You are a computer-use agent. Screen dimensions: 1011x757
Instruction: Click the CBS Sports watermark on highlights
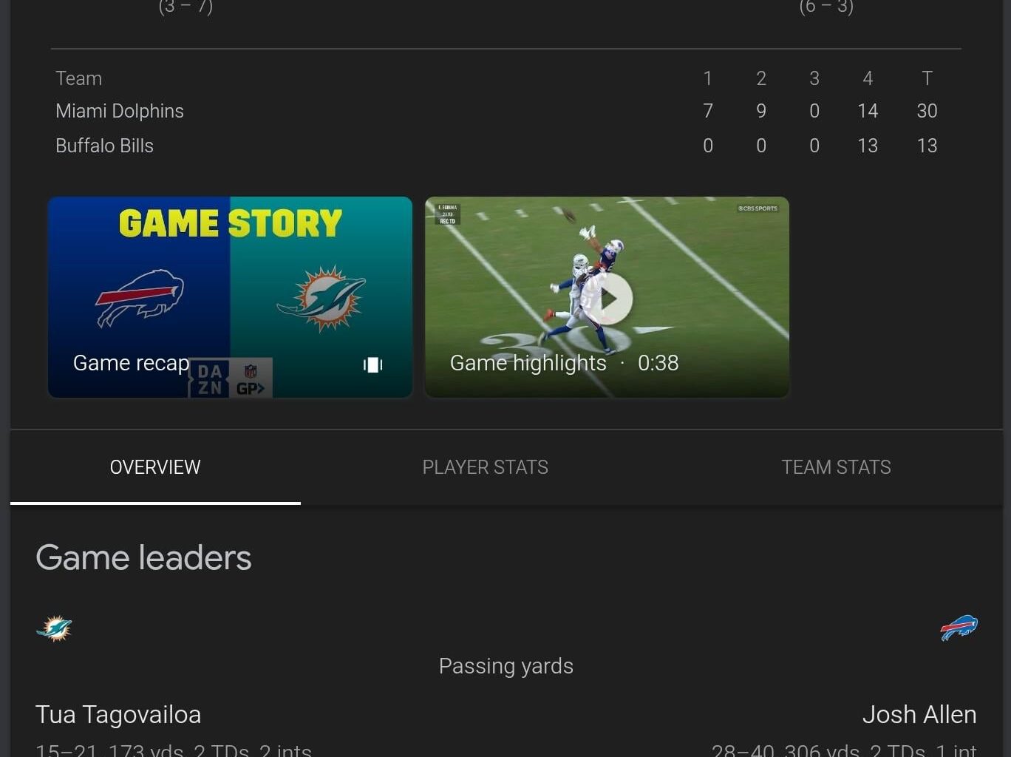[x=758, y=208]
